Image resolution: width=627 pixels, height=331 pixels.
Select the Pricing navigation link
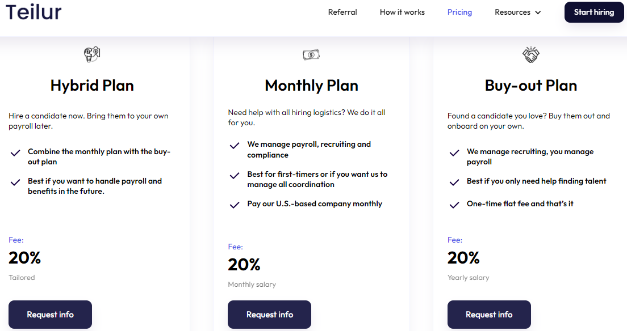(459, 12)
